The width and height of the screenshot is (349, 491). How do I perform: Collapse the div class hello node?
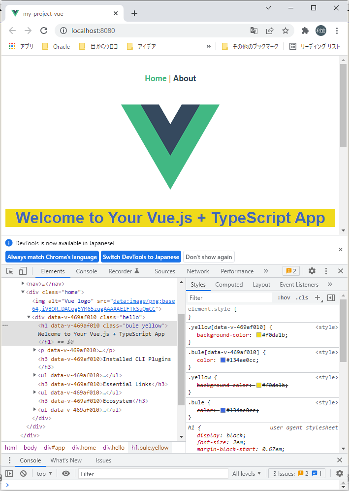[29, 317]
